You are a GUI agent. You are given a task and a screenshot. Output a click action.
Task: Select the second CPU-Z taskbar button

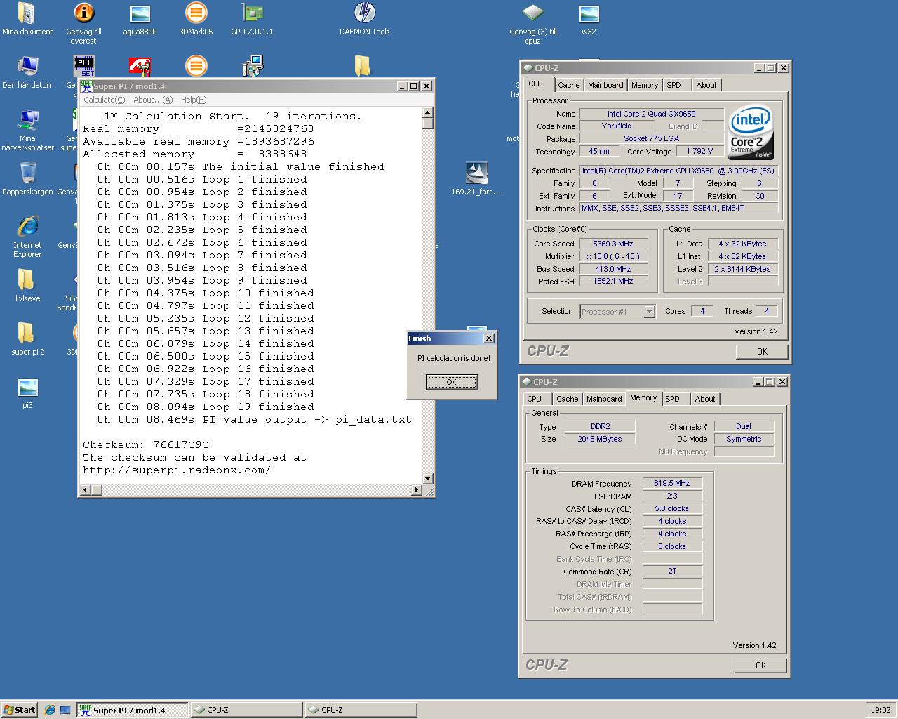click(361, 710)
